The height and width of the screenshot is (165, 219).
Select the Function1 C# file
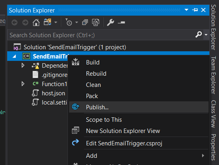click(x=54, y=84)
